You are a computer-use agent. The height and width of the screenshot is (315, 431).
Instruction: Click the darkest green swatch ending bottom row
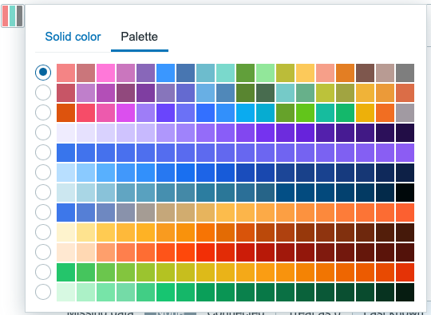pyautogui.click(x=405, y=292)
